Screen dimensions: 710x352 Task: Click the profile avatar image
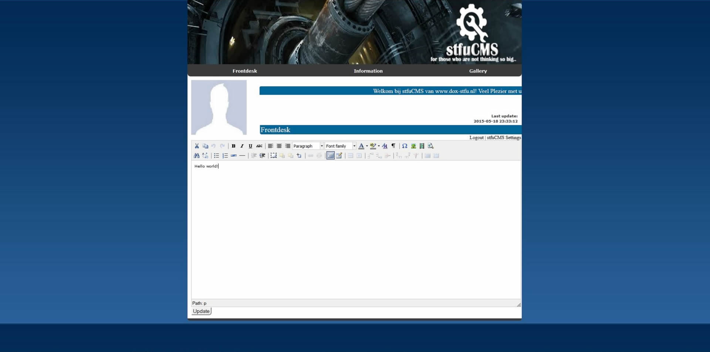point(219,107)
